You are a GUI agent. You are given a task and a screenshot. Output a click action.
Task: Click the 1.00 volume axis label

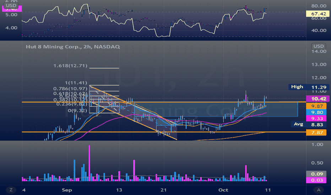click(317, 145)
